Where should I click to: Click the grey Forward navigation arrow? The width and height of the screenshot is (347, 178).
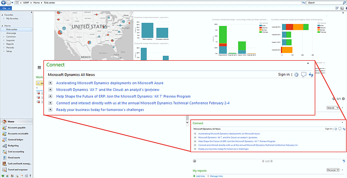(8, 3)
